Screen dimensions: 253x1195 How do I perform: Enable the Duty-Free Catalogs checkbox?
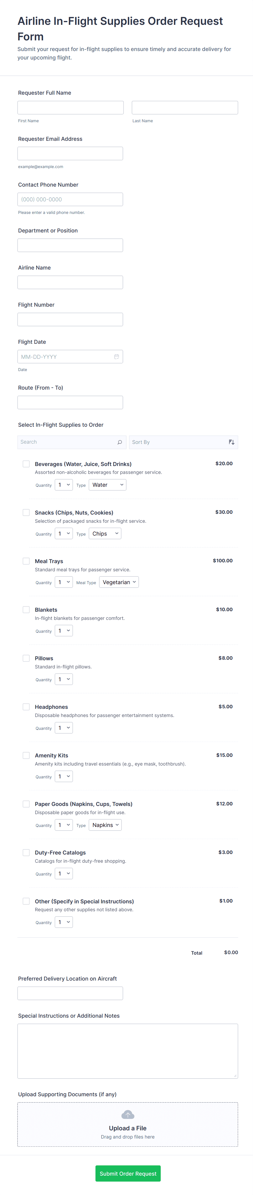pyautogui.click(x=26, y=852)
